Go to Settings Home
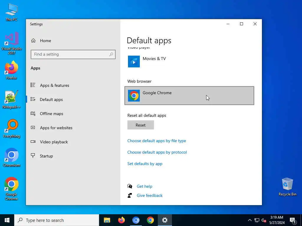Image resolution: width=302 pixels, height=226 pixels. [45, 41]
